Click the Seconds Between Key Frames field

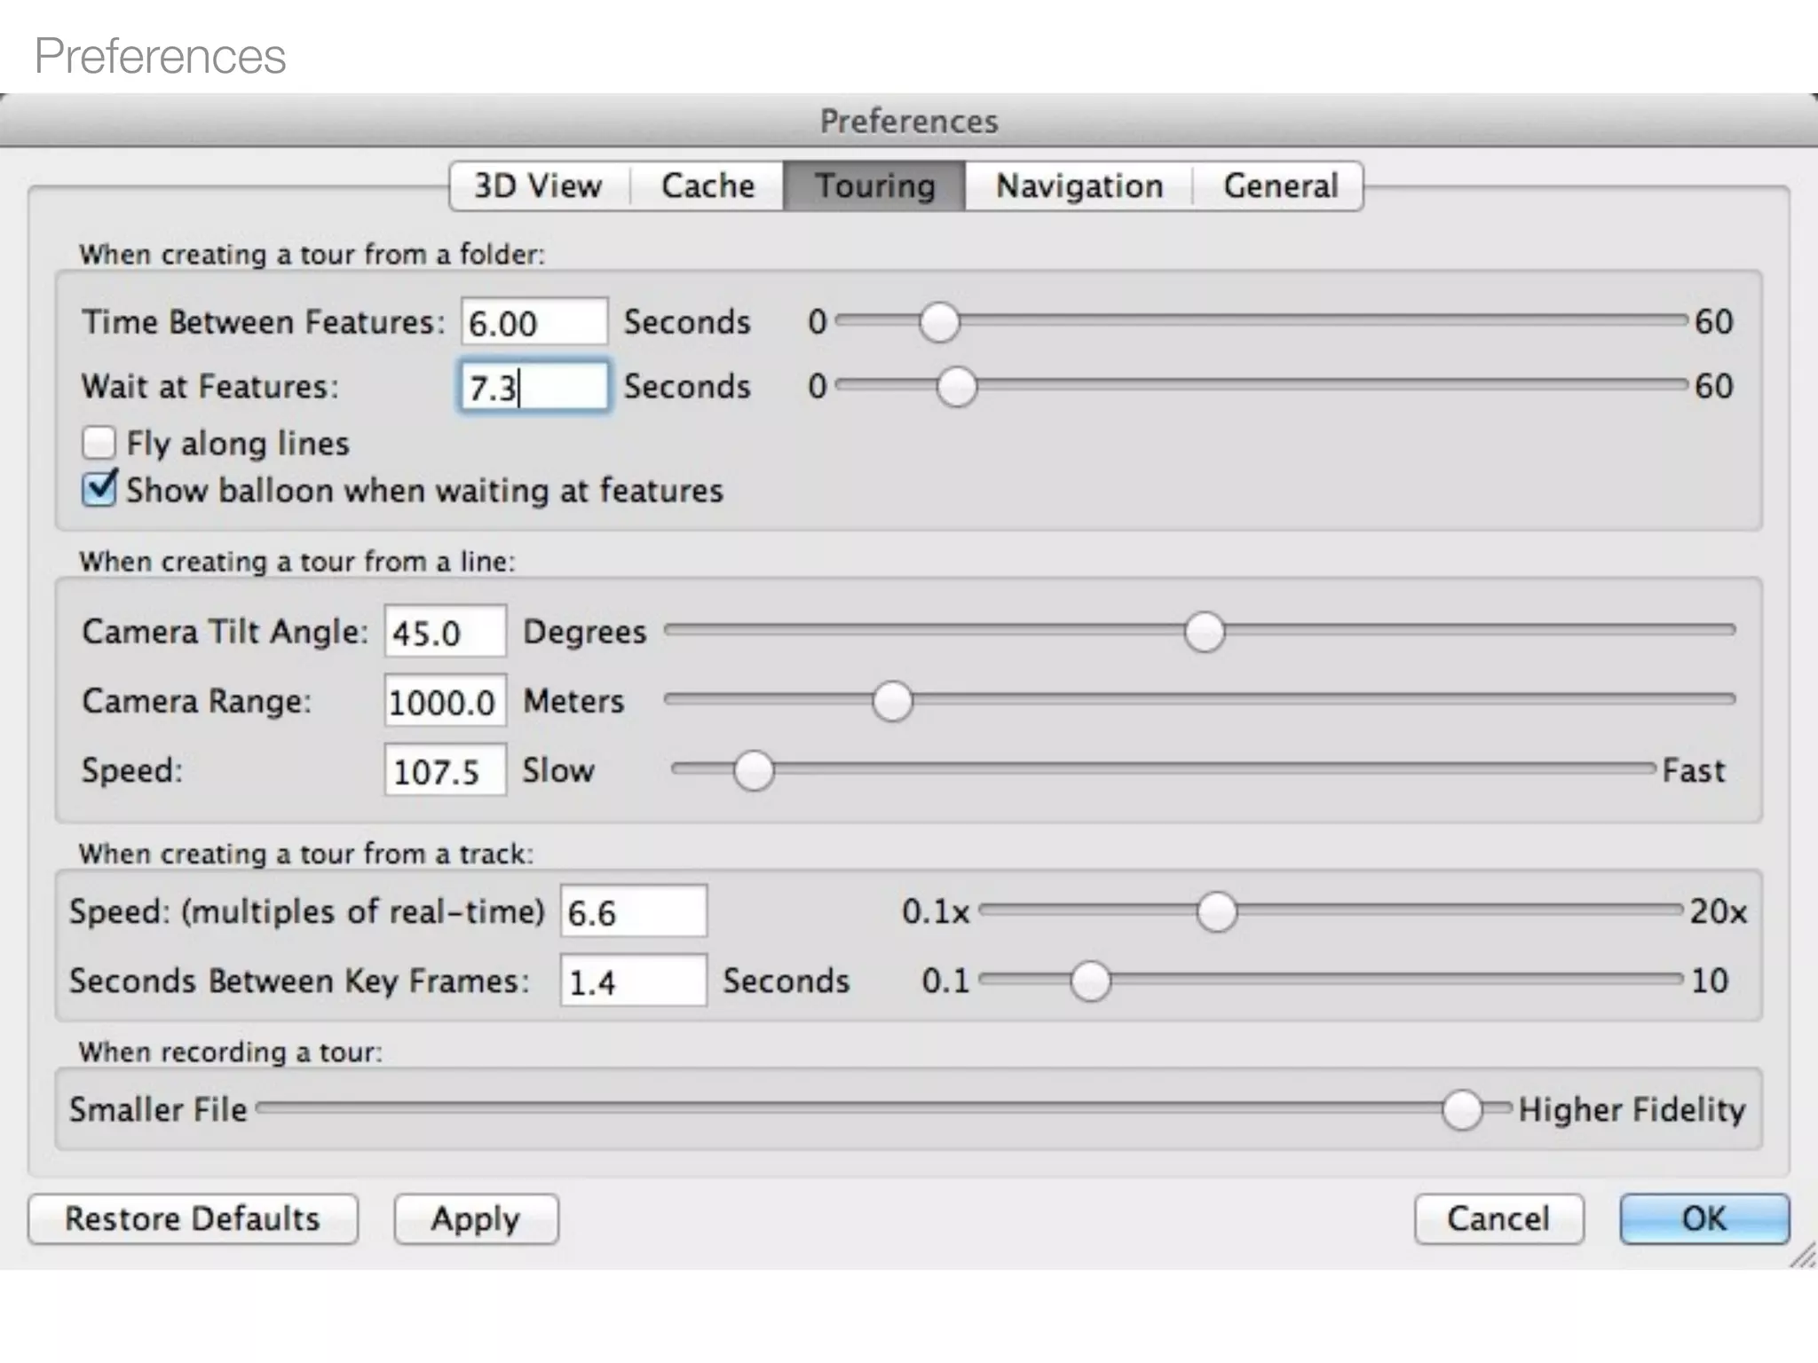point(633,981)
